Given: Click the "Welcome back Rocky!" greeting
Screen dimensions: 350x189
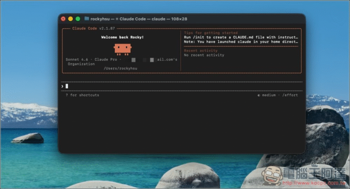Looking at the screenshot, I should [122, 37].
